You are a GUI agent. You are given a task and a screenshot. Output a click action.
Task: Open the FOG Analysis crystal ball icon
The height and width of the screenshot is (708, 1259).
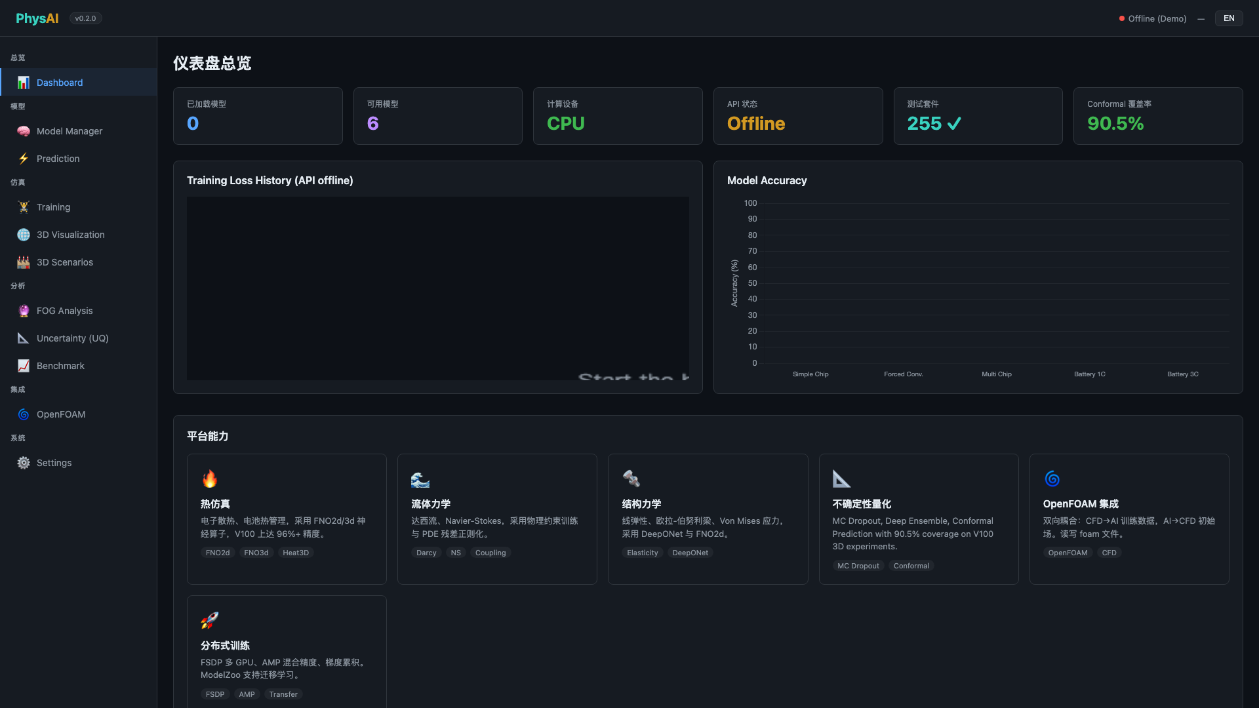click(x=24, y=311)
